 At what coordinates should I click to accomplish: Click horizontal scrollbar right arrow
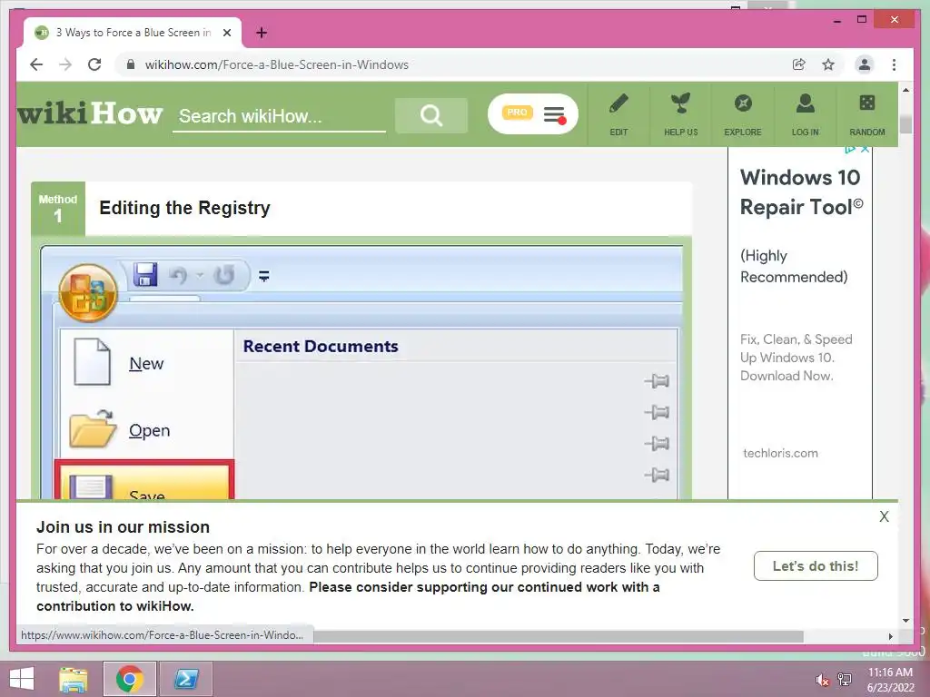coord(890,636)
